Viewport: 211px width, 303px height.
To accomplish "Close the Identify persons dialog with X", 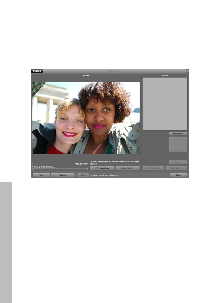I will (x=187, y=71).
